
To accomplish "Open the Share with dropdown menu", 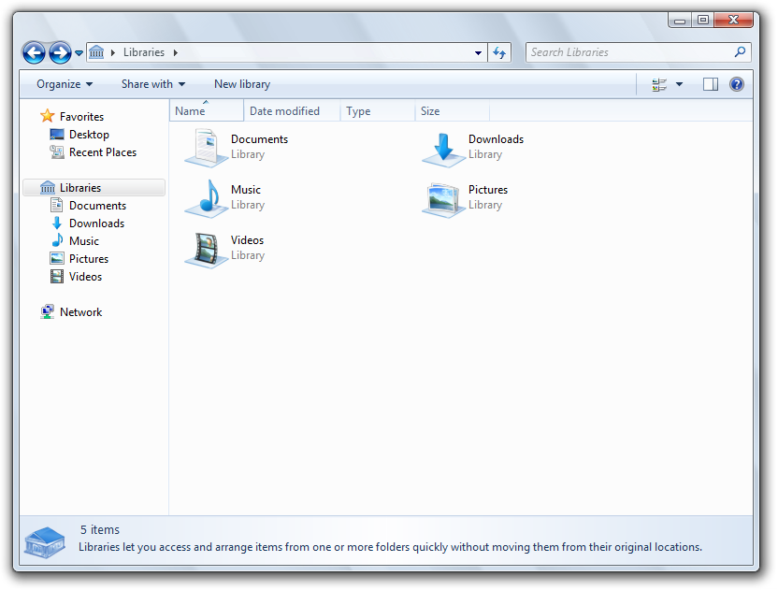I will coord(153,84).
